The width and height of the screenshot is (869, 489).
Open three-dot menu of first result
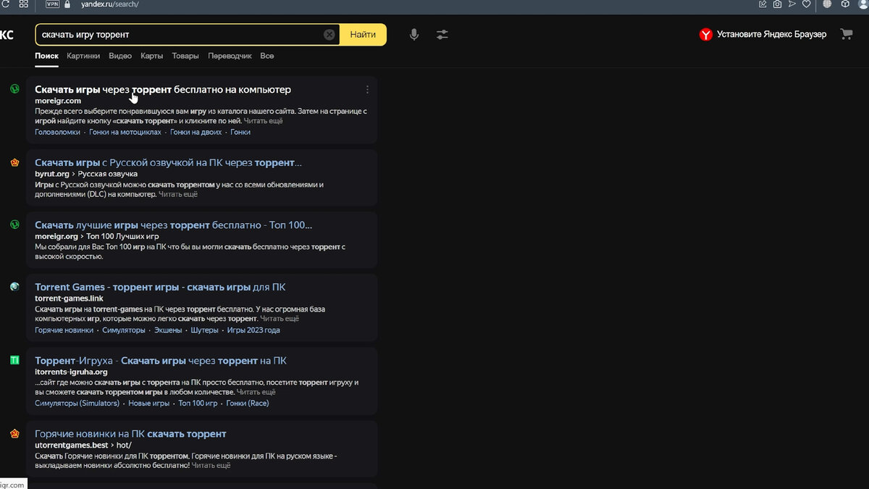367,90
